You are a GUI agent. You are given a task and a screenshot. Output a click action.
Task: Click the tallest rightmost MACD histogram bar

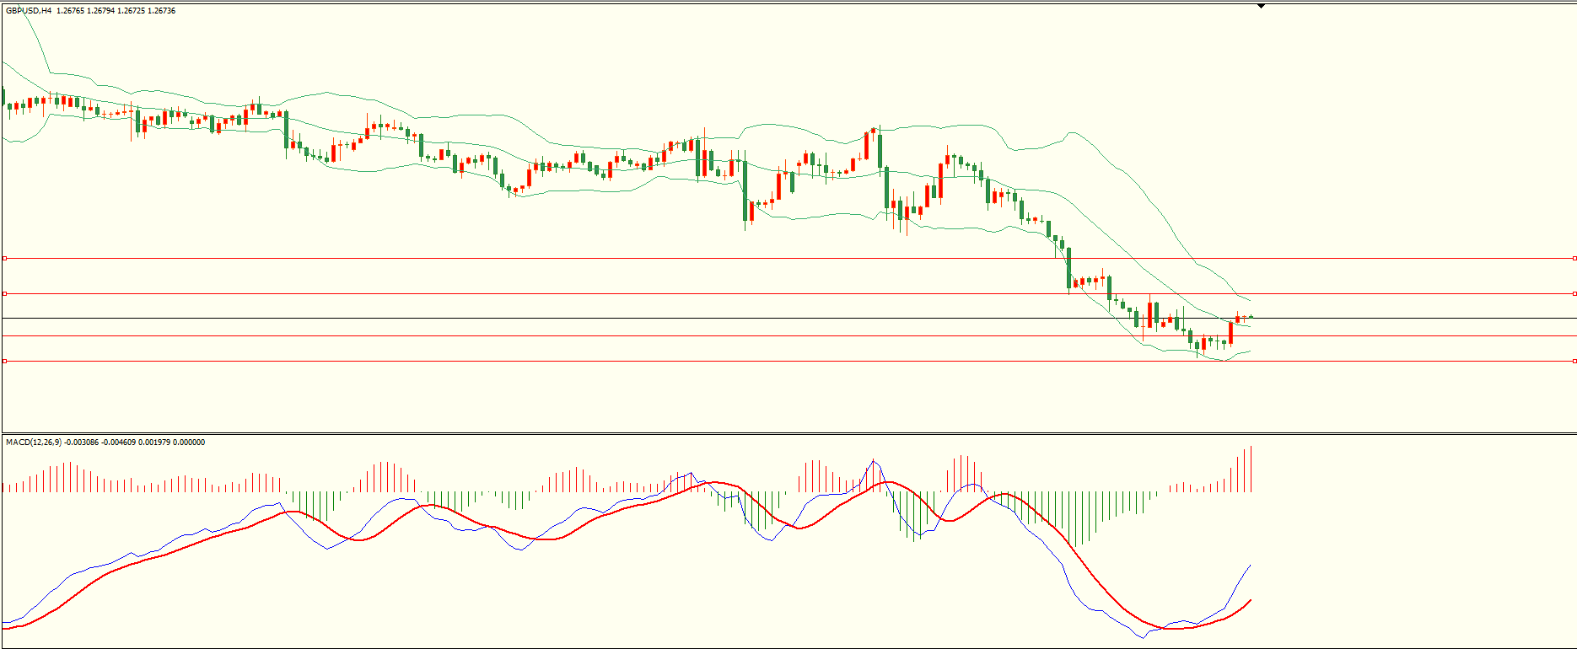pos(1251,469)
